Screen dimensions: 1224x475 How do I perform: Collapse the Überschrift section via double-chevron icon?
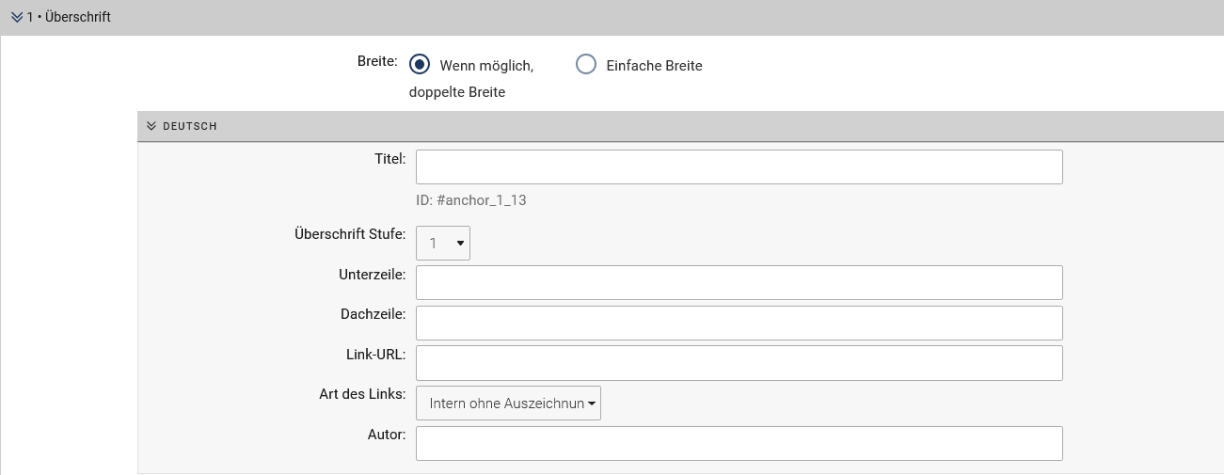coord(16,17)
